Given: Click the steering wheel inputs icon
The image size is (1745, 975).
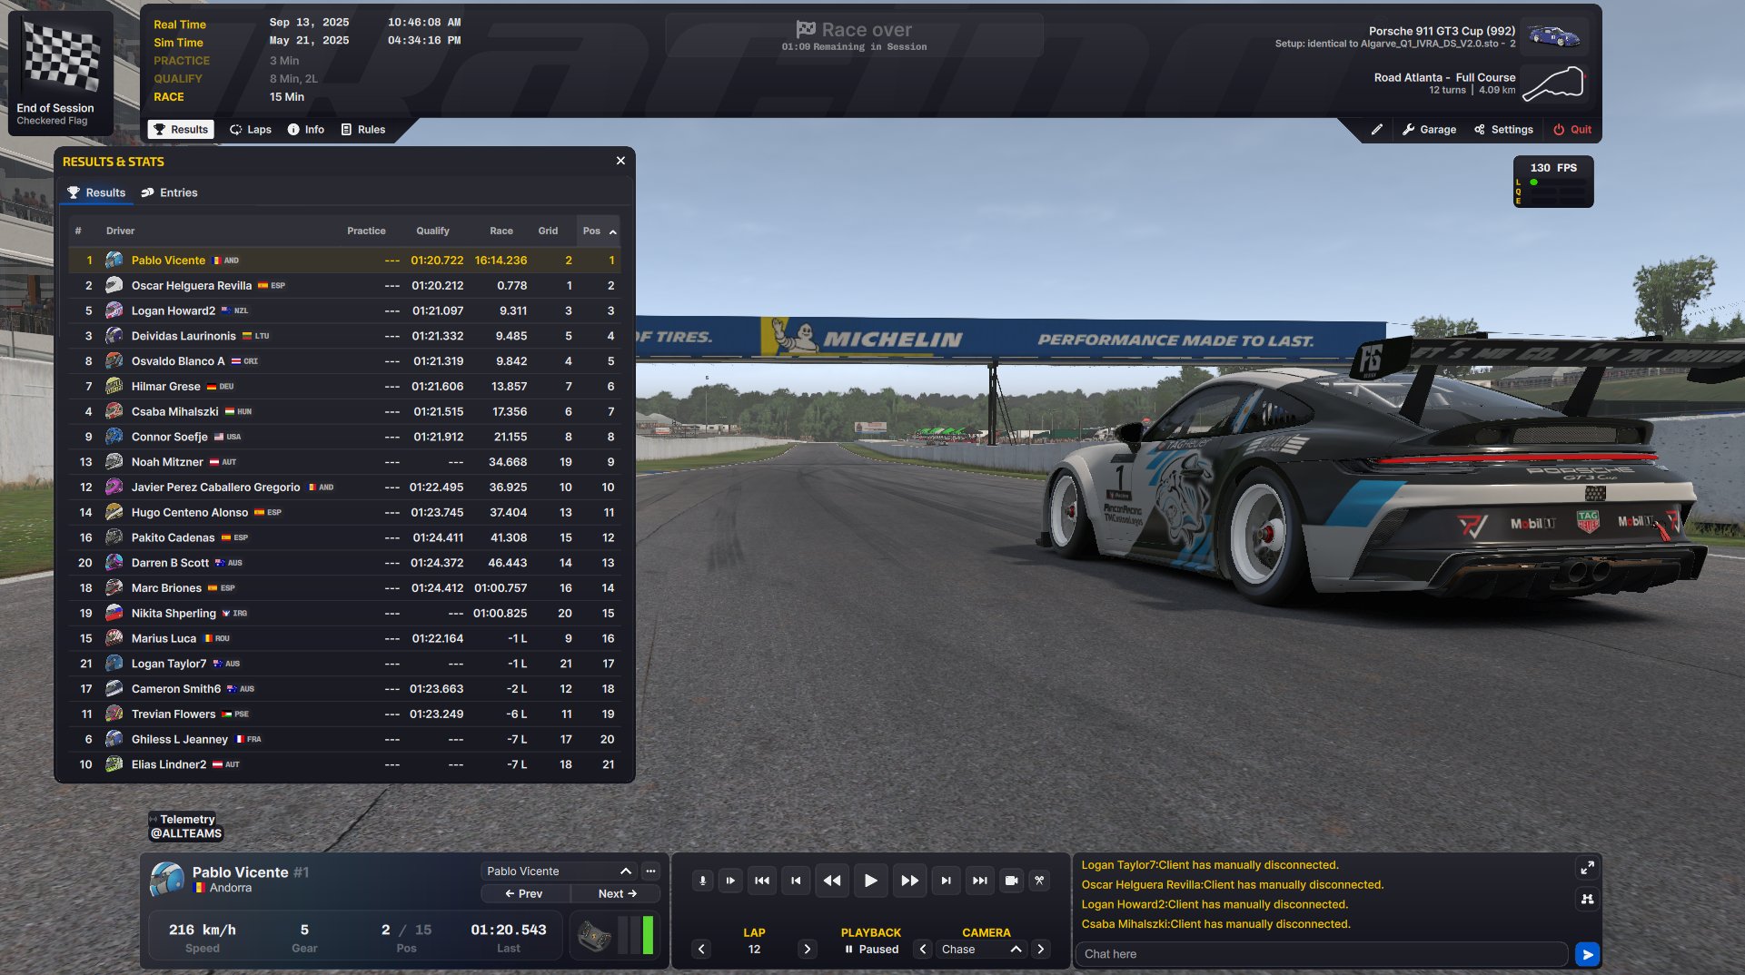Looking at the screenshot, I should click(x=594, y=936).
